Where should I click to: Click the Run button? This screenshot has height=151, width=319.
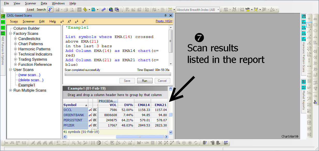145,81
